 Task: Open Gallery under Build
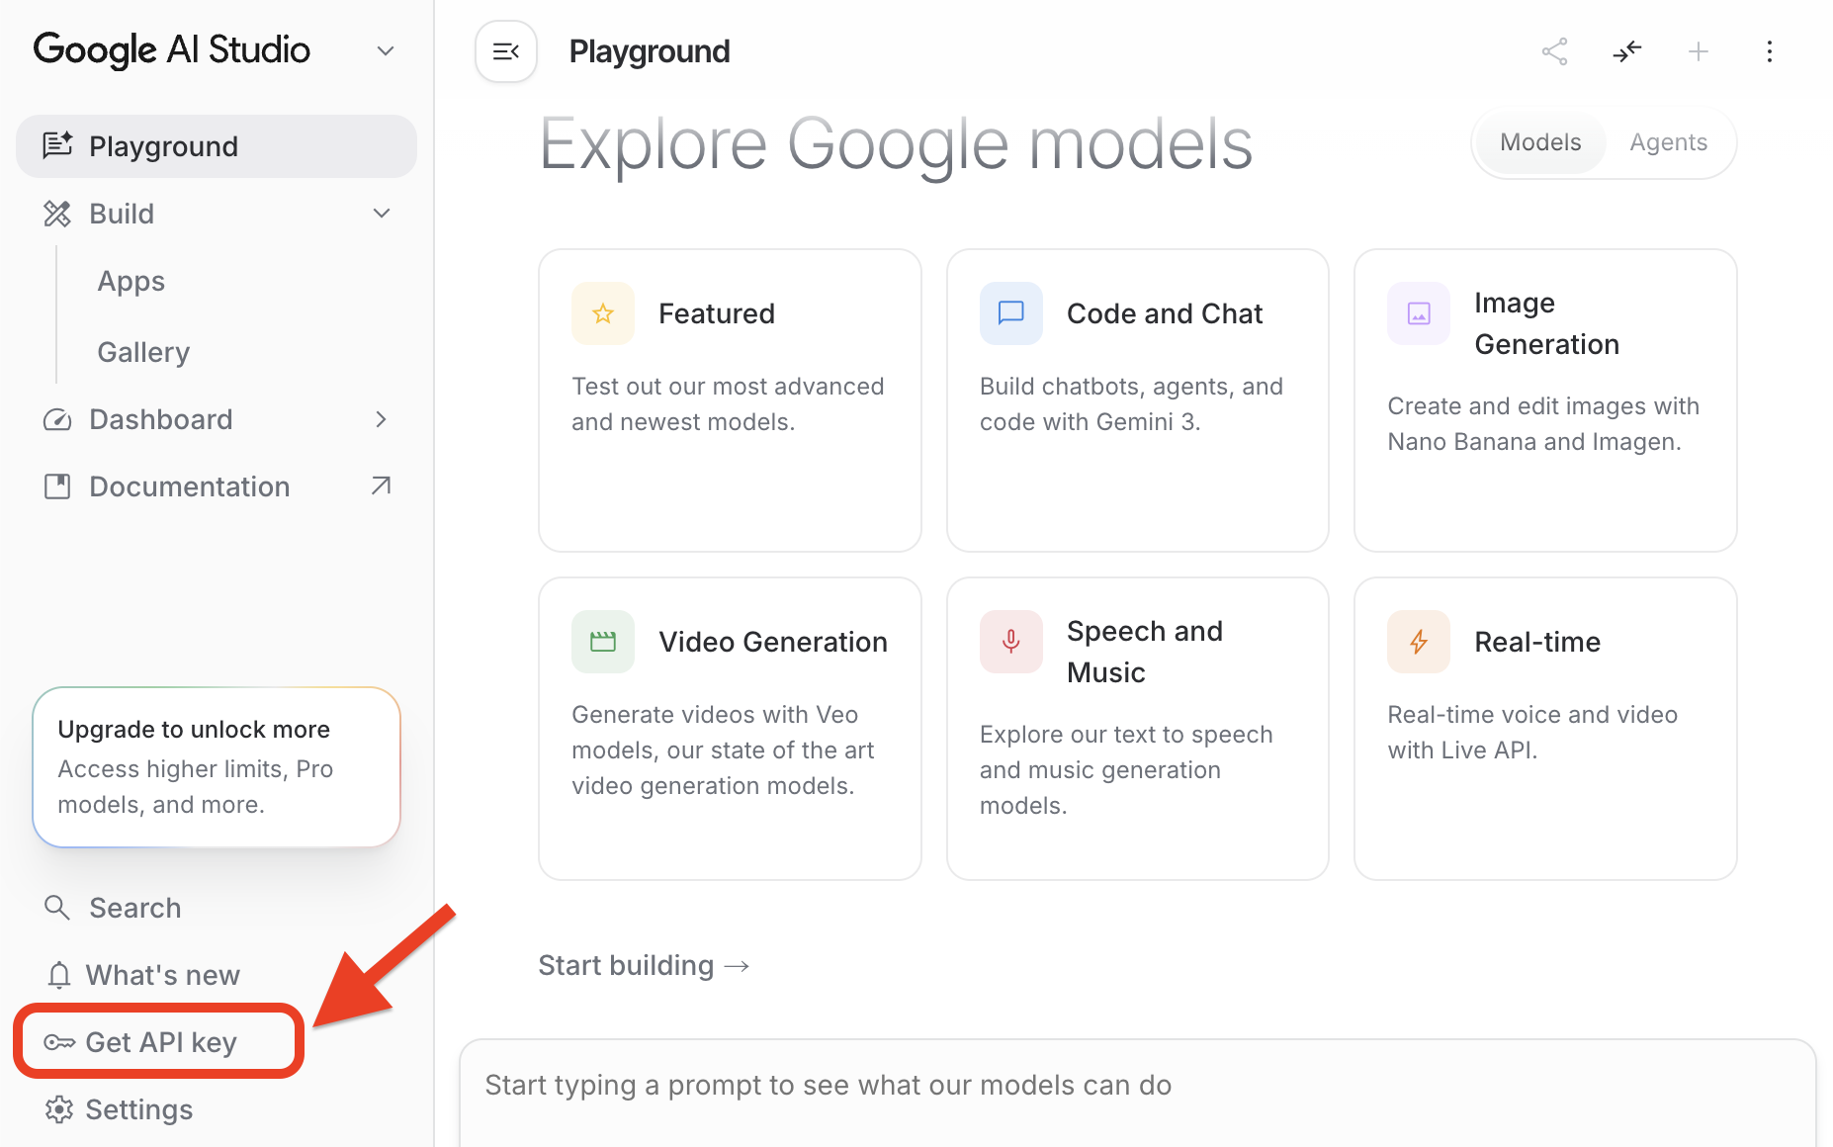click(143, 352)
